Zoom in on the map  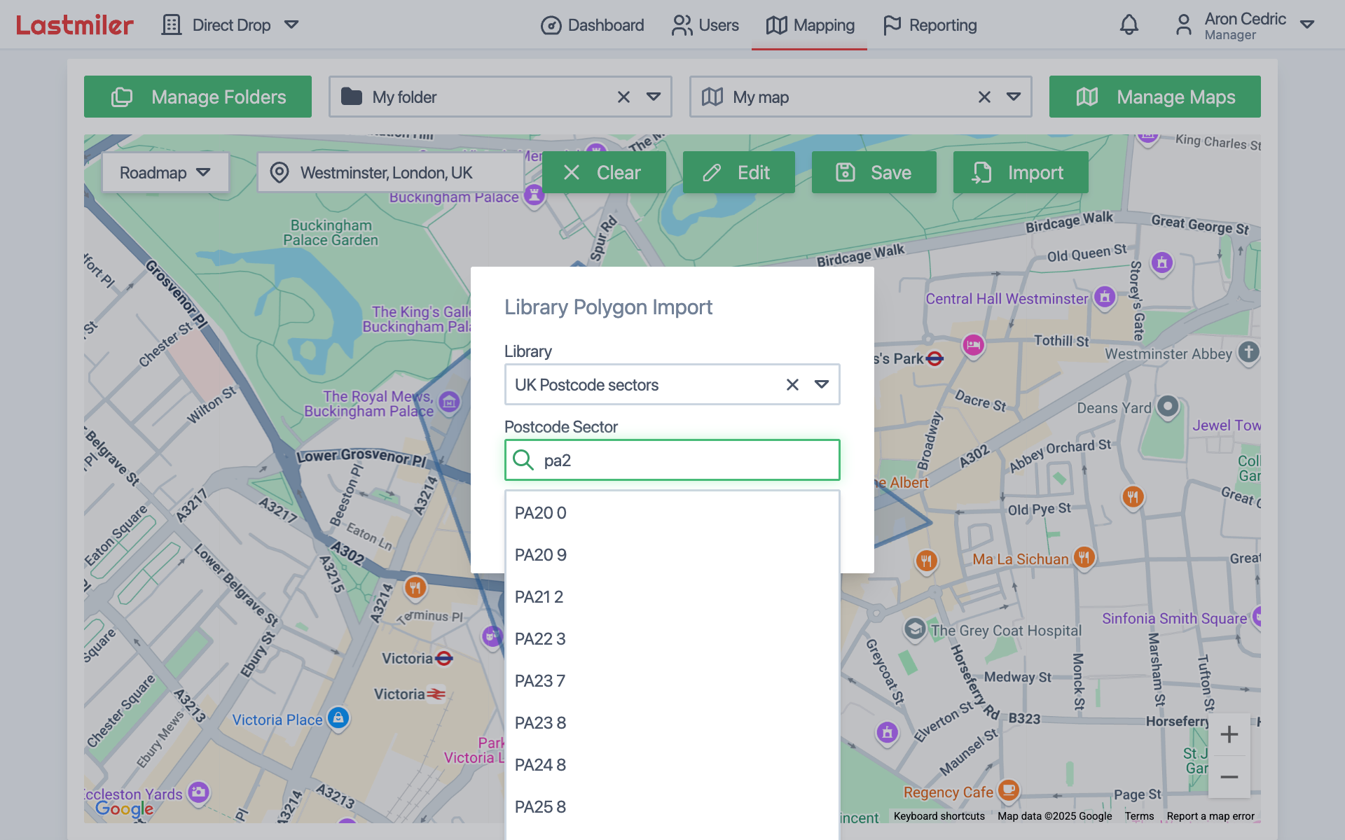point(1229,734)
